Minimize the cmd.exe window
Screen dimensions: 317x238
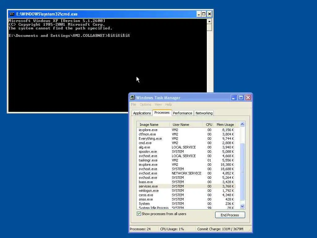[198, 14]
